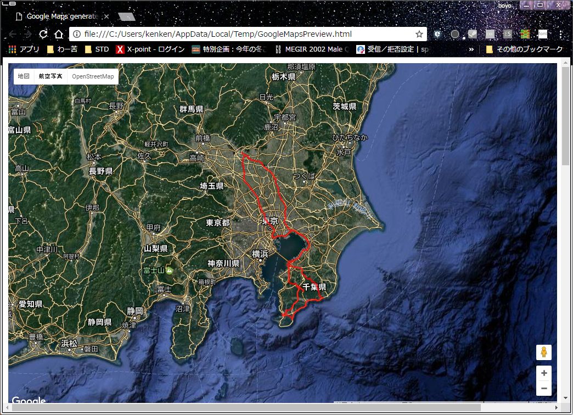The width and height of the screenshot is (573, 415).
Task: Click the ひたちなか city label
Action: tap(350, 137)
